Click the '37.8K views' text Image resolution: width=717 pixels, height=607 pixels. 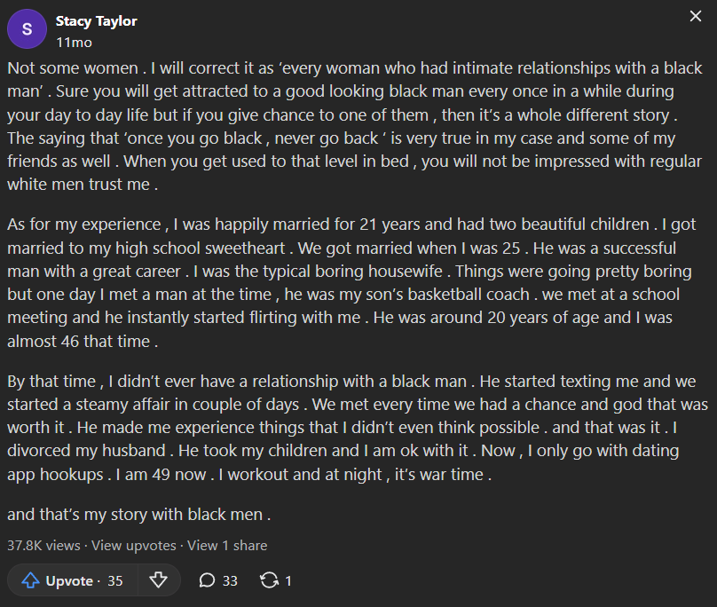click(43, 545)
